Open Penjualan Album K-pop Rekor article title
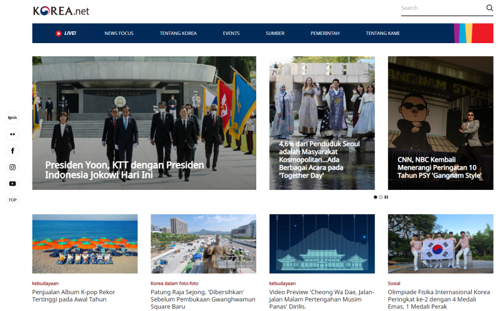The width and height of the screenshot is (500, 311). [x=74, y=296]
